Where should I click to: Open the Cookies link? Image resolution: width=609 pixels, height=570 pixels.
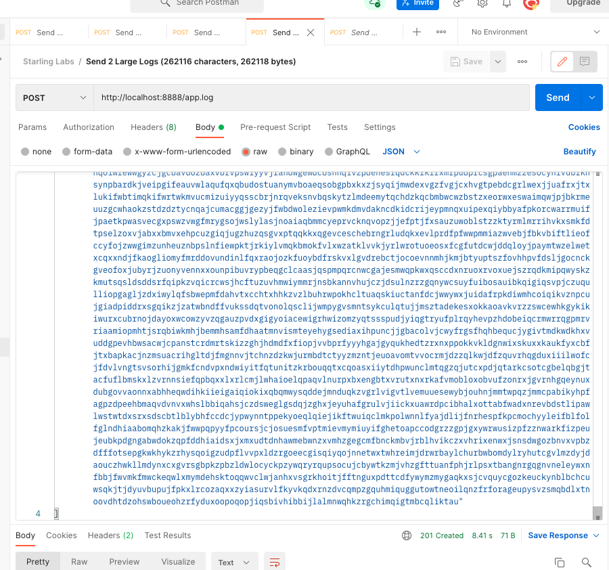pyautogui.click(x=584, y=127)
